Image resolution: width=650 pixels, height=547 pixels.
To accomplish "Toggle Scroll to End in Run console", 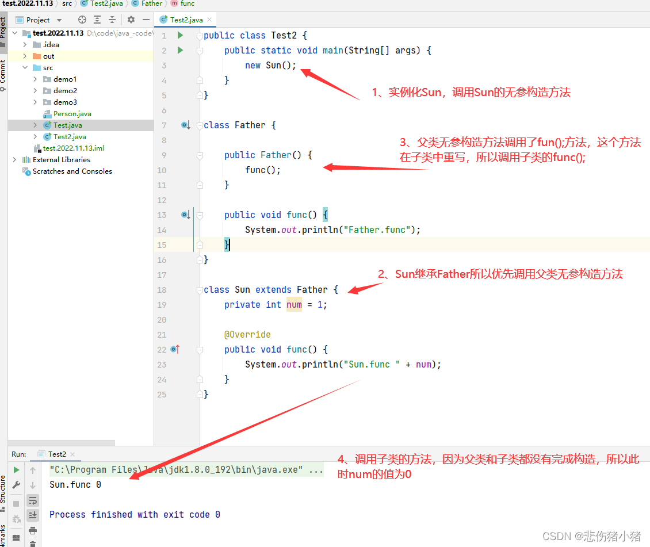I will coord(33,515).
